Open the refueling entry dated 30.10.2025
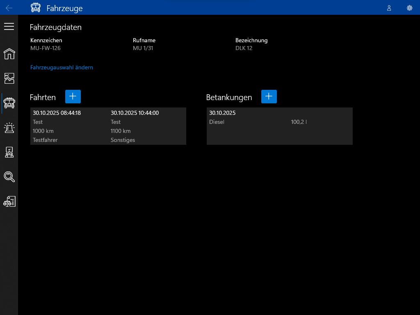 [279, 126]
